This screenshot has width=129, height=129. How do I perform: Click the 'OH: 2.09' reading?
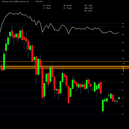pyautogui.click(x=88, y=8)
